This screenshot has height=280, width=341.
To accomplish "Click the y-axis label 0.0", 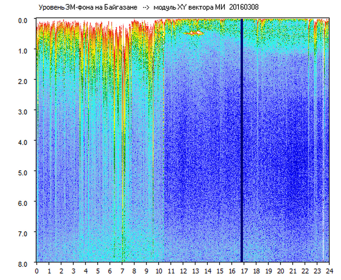I will pyautogui.click(x=24, y=20).
